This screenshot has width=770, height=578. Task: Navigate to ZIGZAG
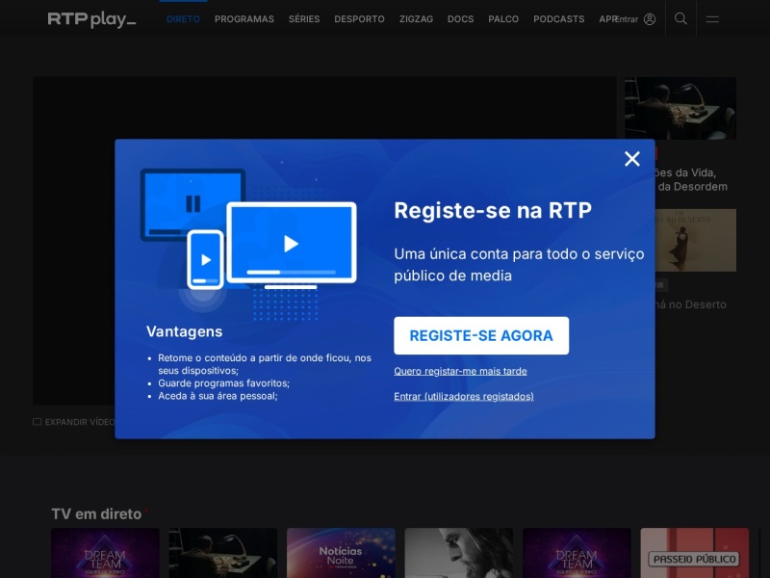pos(416,19)
